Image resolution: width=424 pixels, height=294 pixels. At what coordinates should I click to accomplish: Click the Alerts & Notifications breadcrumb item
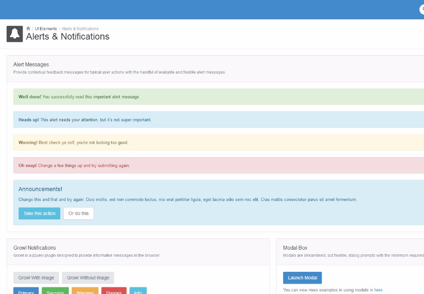point(80,29)
